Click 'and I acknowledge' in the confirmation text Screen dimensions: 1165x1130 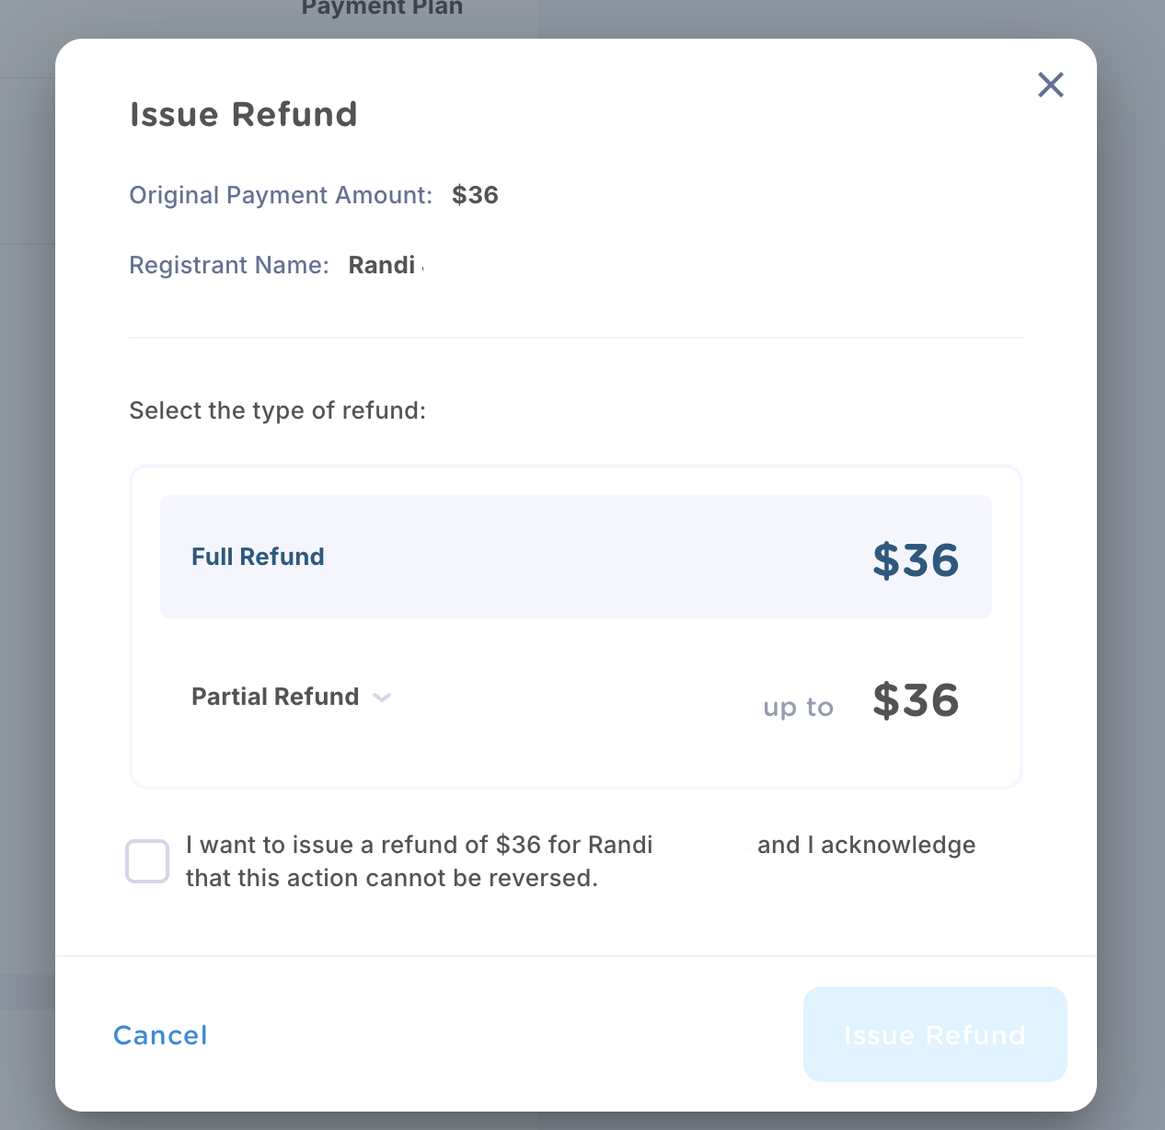866,845
